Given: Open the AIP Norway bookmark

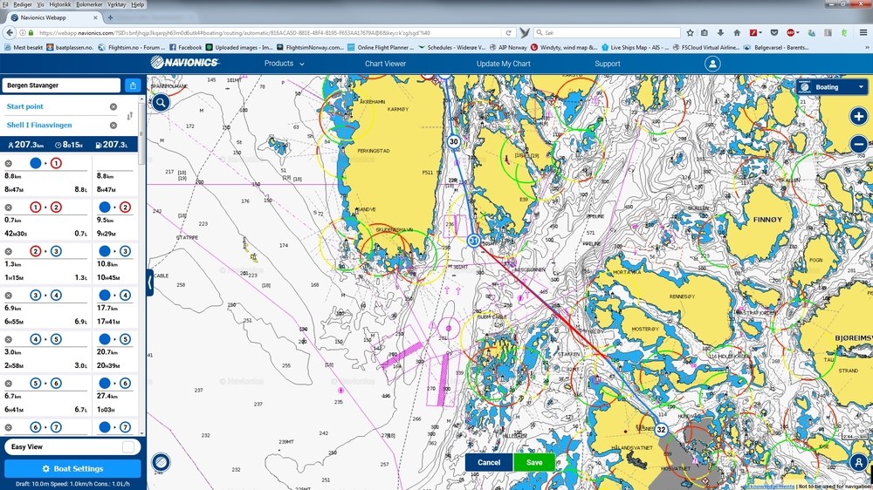Looking at the screenshot, I should (508, 47).
